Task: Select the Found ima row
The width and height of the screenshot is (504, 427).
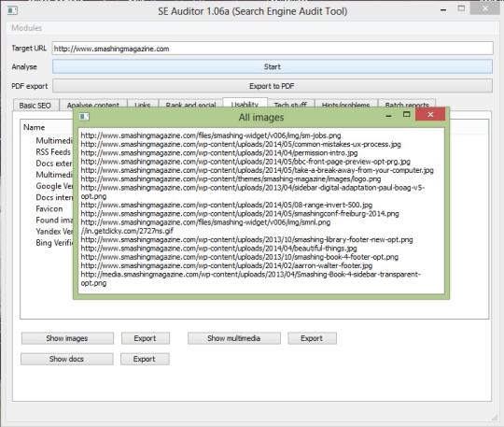Action: coord(54,221)
